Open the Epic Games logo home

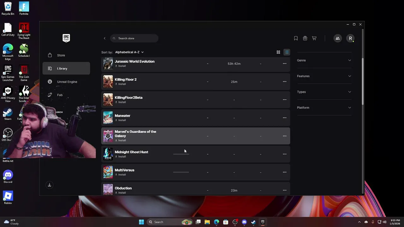66,38
